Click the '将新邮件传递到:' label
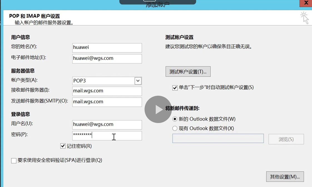The width and height of the screenshot is (312, 187). click(x=182, y=108)
